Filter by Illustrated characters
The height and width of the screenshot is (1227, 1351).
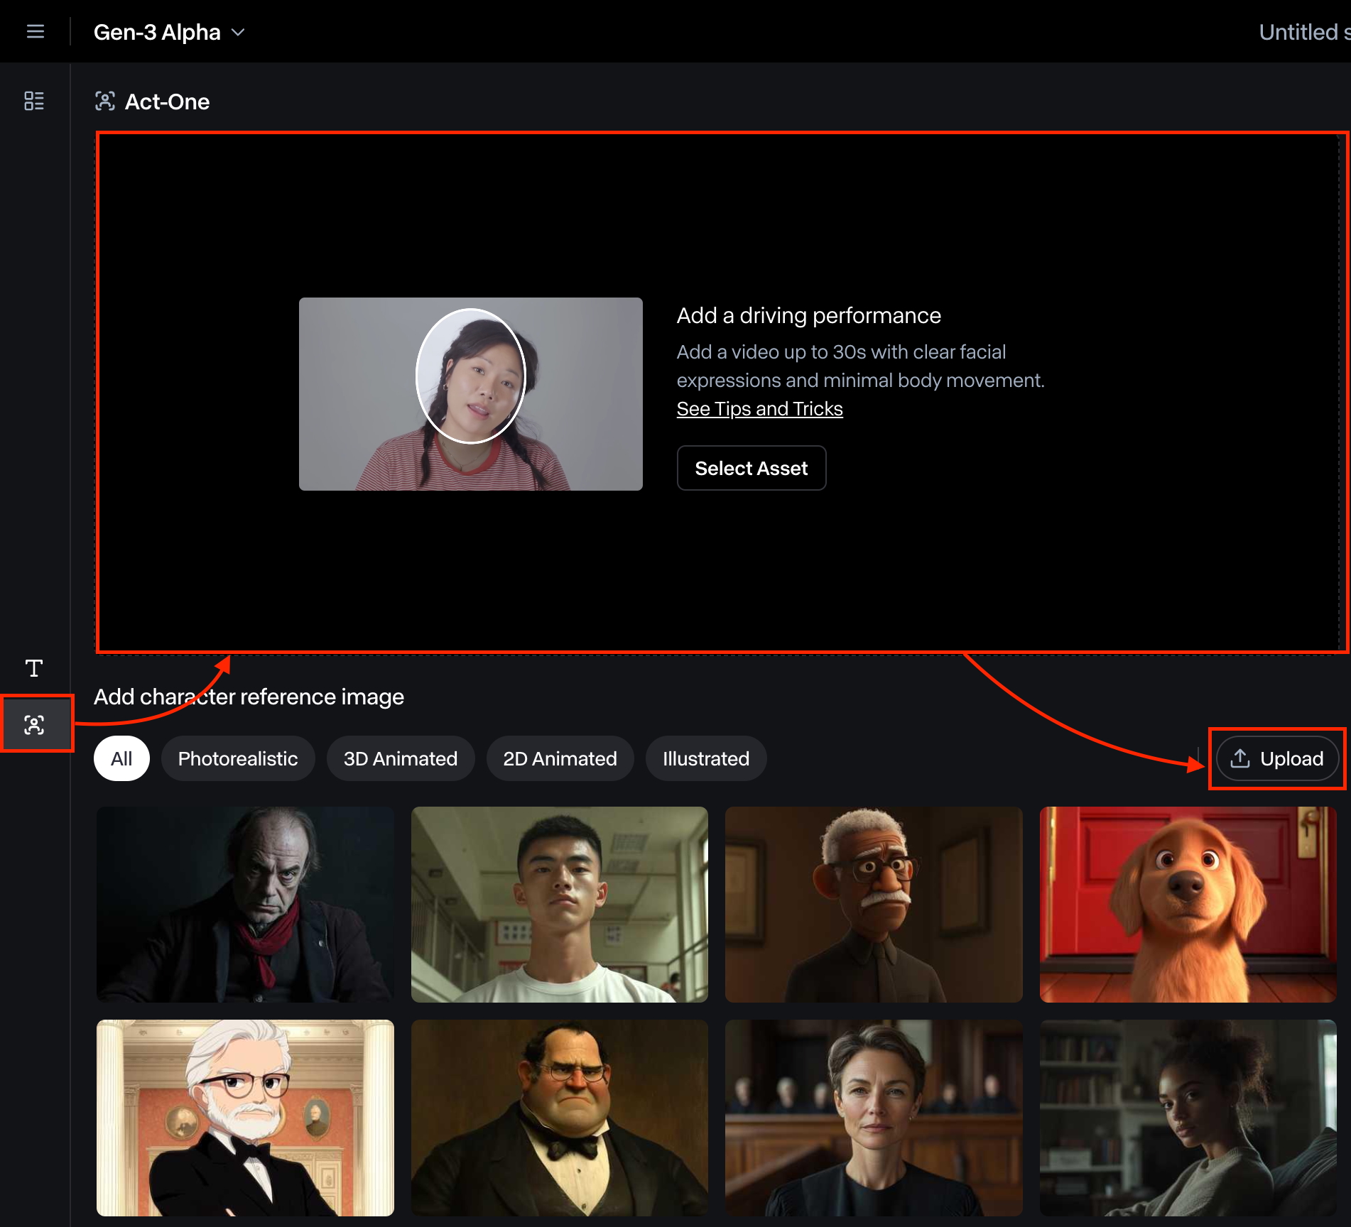tap(705, 758)
